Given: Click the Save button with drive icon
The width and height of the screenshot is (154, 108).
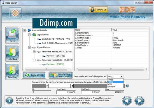Looking at the screenshot, I should click(x=12, y=35).
